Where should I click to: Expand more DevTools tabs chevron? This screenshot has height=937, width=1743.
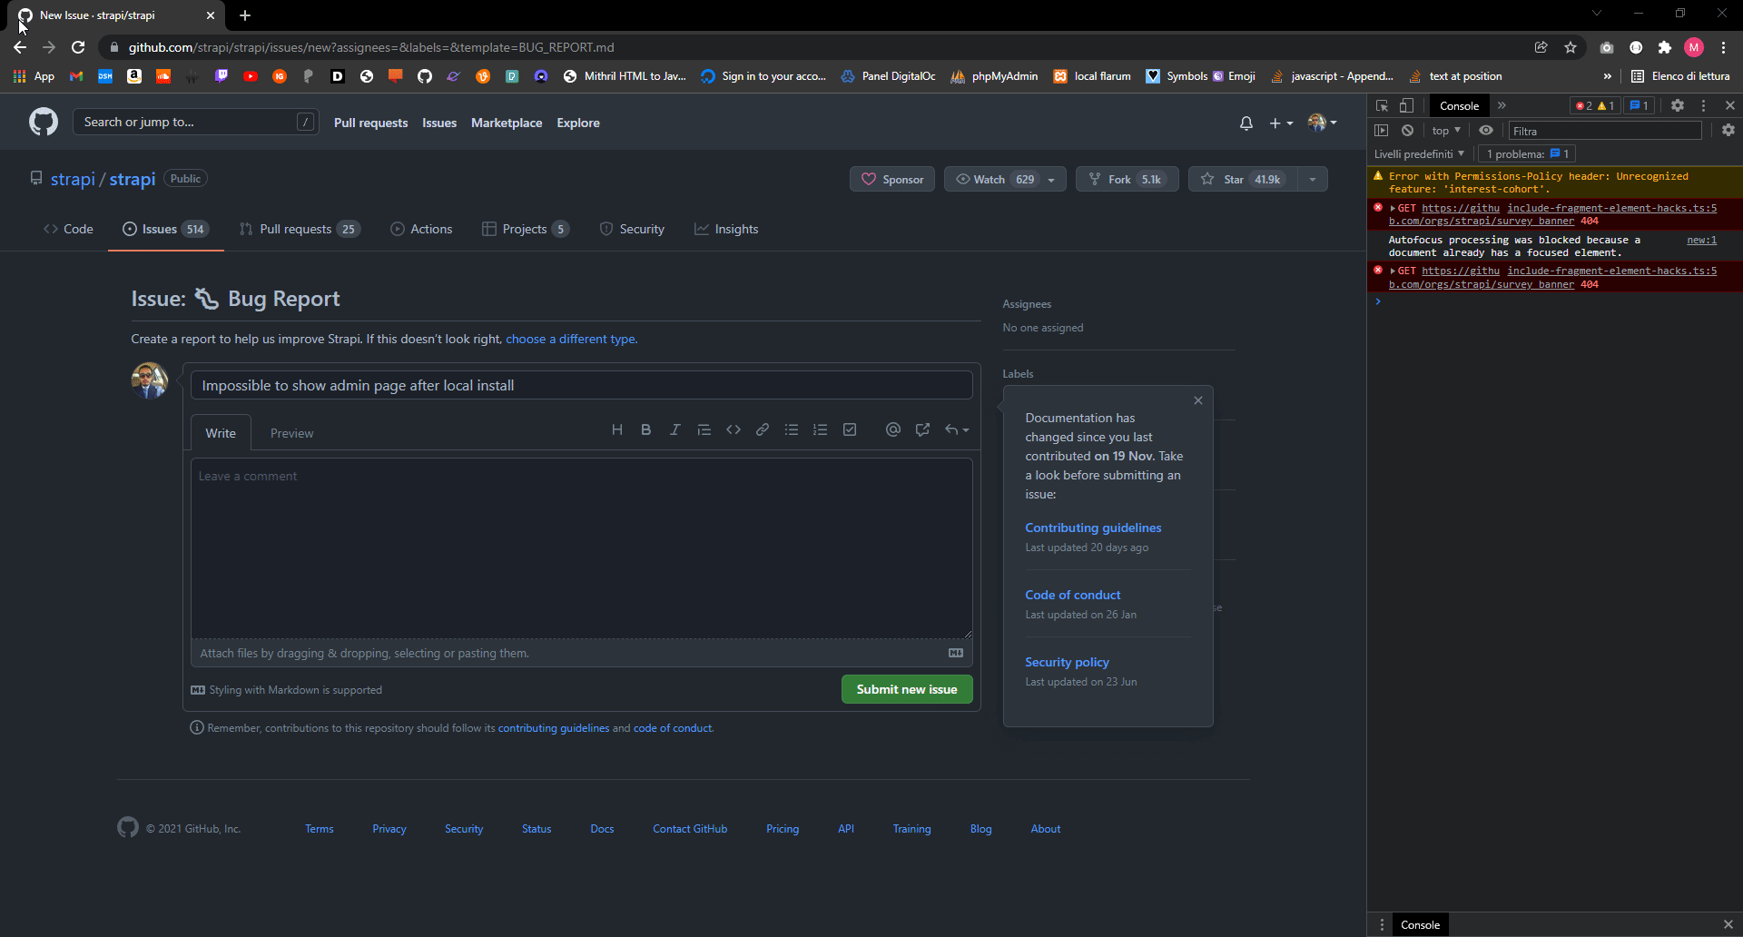pos(1502,105)
